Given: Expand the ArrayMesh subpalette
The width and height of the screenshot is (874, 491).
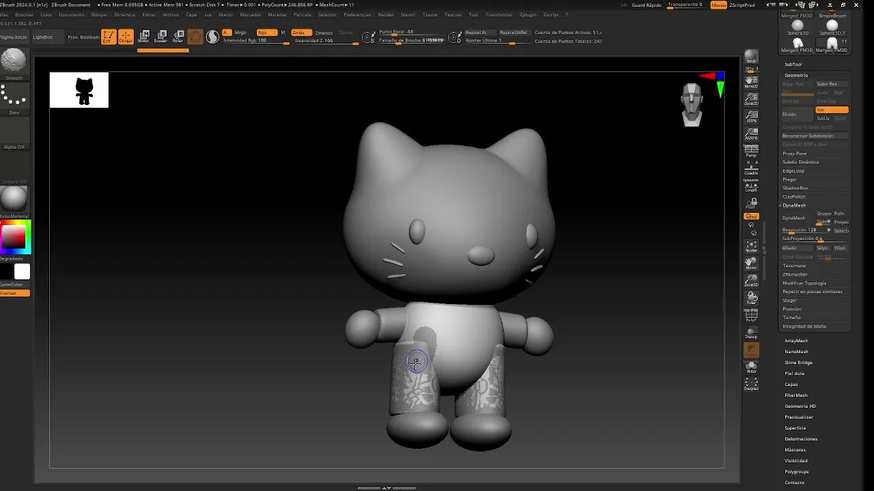Looking at the screenshot, I should click(796, 340).
